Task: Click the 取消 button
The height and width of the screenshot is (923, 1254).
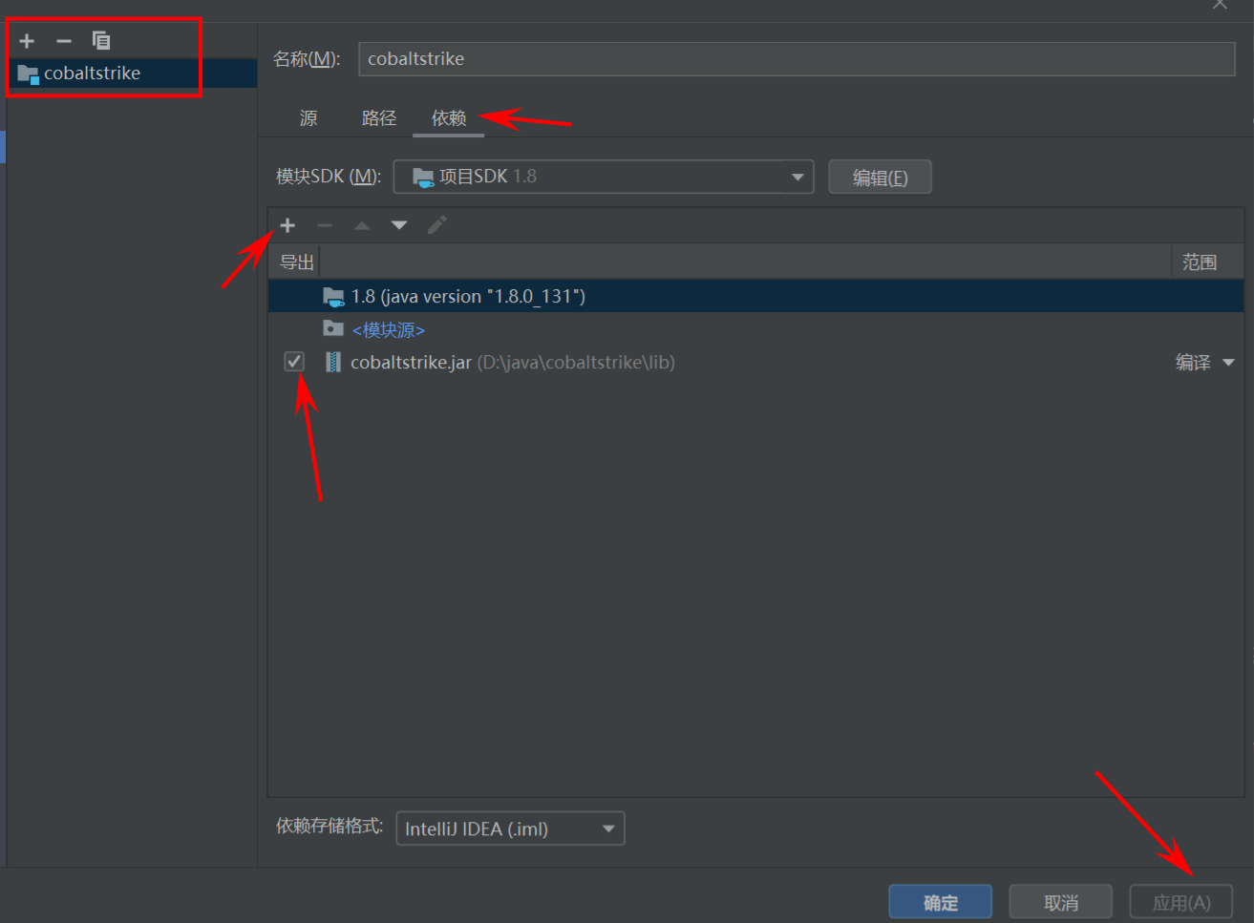Action: 1060,902
